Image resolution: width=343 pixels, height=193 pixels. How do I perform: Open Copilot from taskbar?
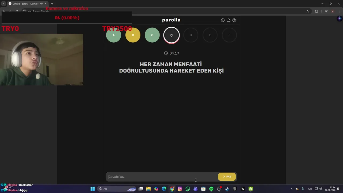tap(156, 189)
